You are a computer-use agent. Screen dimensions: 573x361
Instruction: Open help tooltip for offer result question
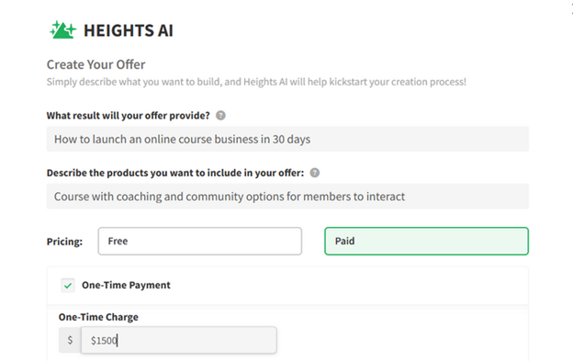[x=220, y=116]
